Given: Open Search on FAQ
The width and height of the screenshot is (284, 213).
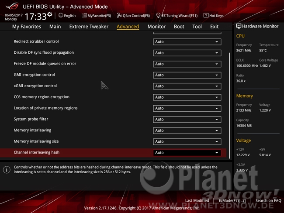Looking at the screenshot, I should [268, 200].
